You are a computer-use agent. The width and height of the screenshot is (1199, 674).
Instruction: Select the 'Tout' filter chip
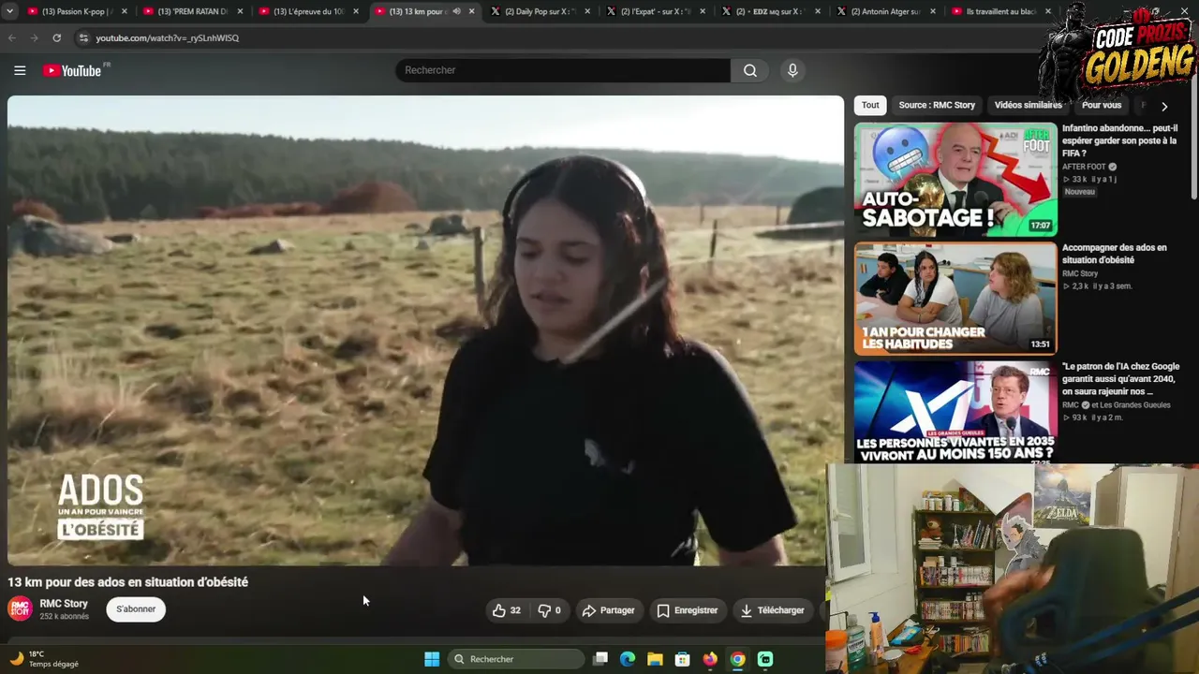pyautogui.click(x=870, y=106)
